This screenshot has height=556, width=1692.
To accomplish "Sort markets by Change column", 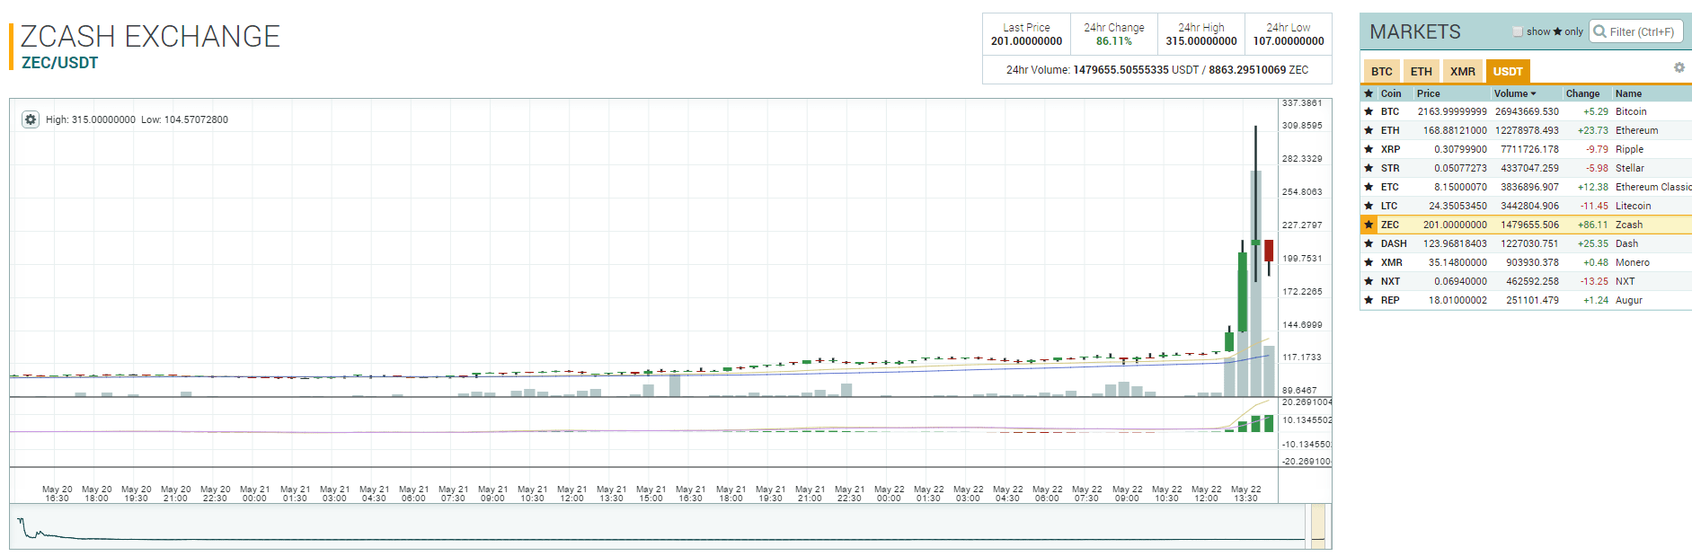I will pos(1582,93).
